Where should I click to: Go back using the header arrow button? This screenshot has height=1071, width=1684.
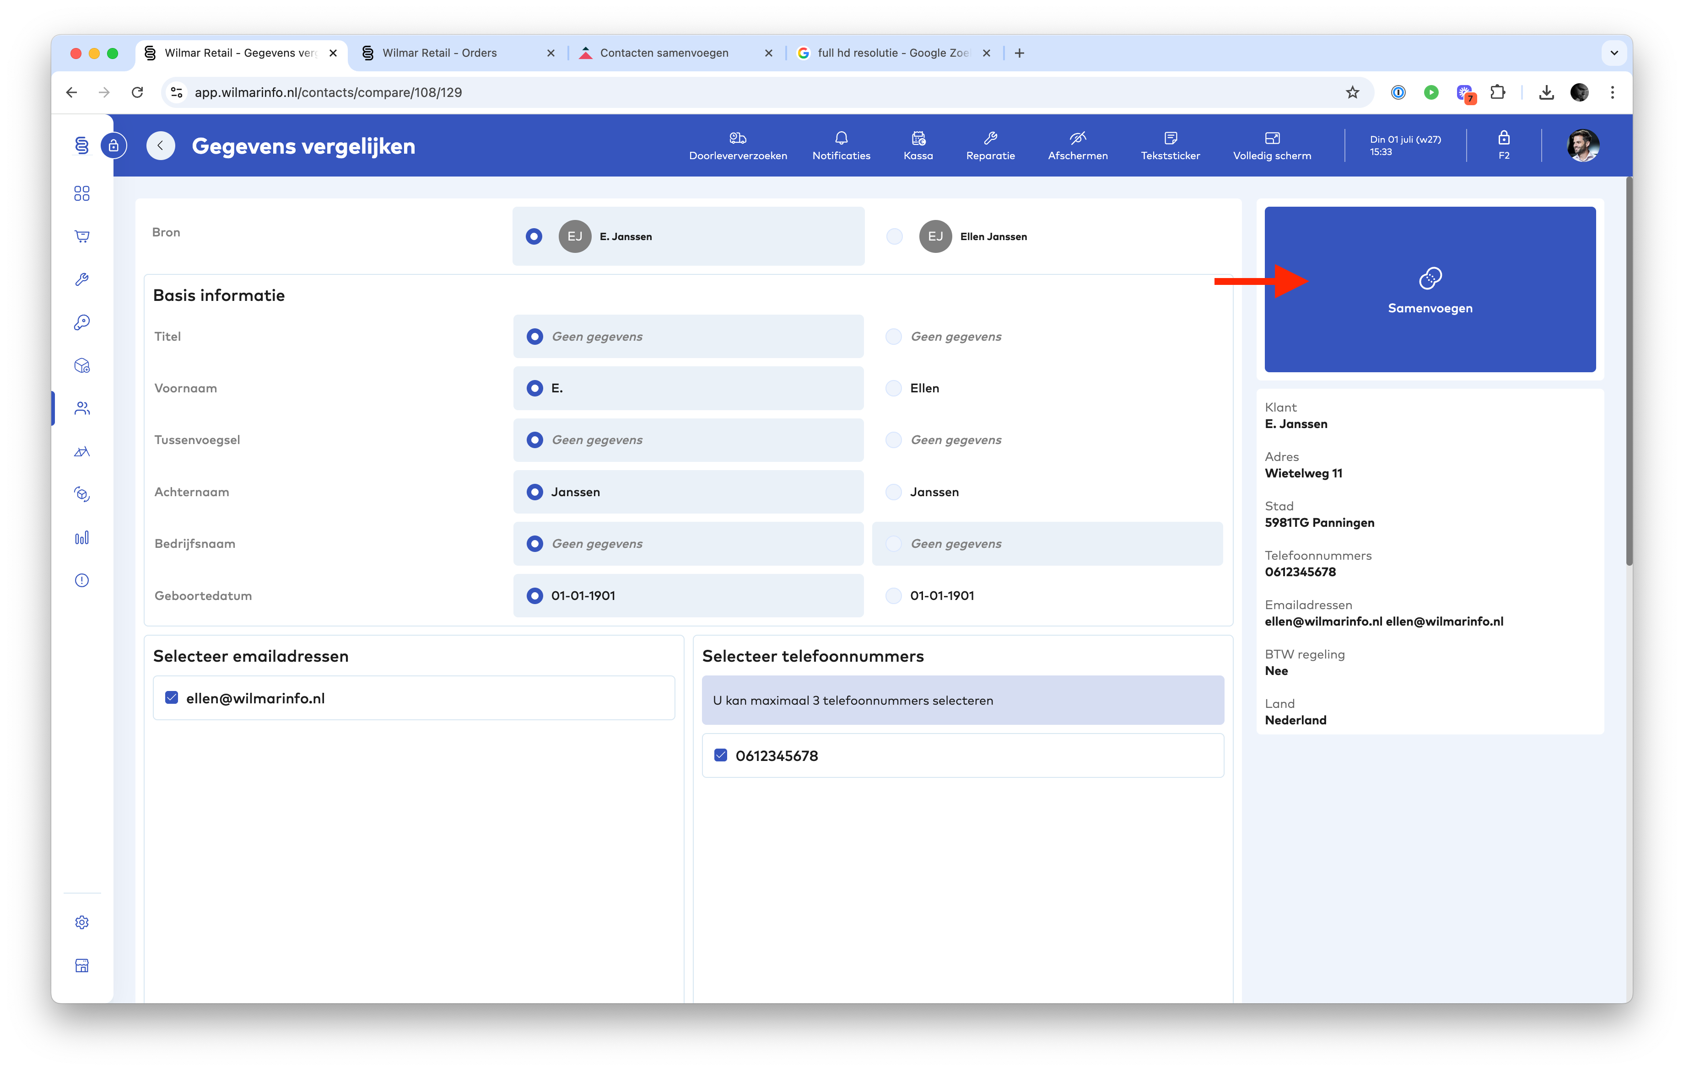point(160,145)
